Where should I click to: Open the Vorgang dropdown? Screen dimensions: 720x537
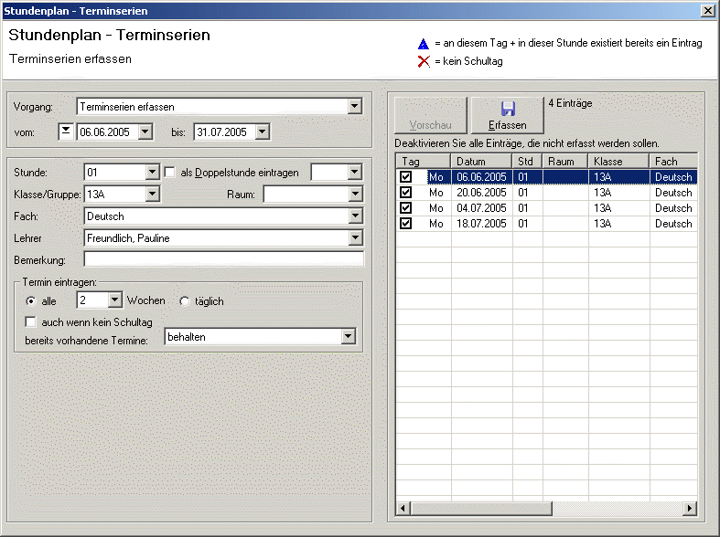coord(354,106)
